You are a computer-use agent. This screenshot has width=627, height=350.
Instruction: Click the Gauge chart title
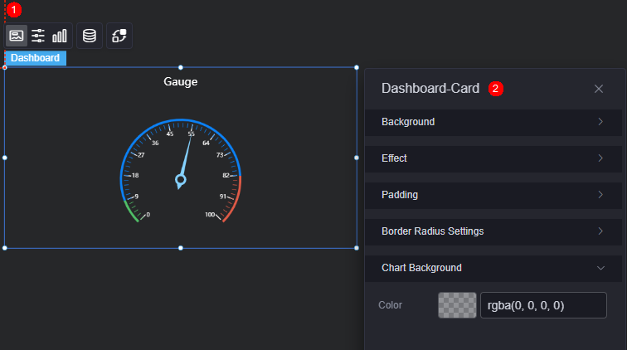coord(180,81)
